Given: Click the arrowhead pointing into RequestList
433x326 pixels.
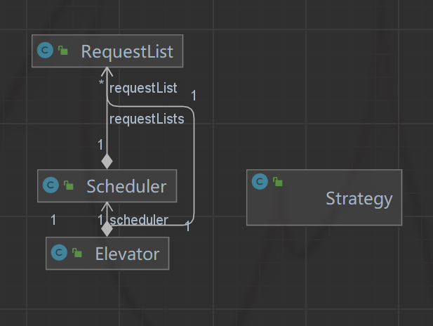Looking at the screenshot, I should 107,72.
